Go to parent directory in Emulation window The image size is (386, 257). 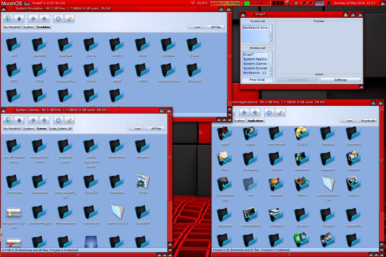coord(19,19)
